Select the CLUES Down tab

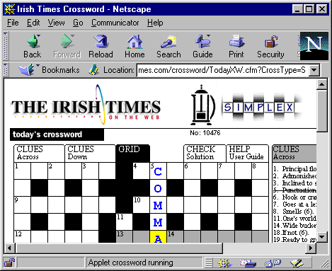[x=90, y=153]
